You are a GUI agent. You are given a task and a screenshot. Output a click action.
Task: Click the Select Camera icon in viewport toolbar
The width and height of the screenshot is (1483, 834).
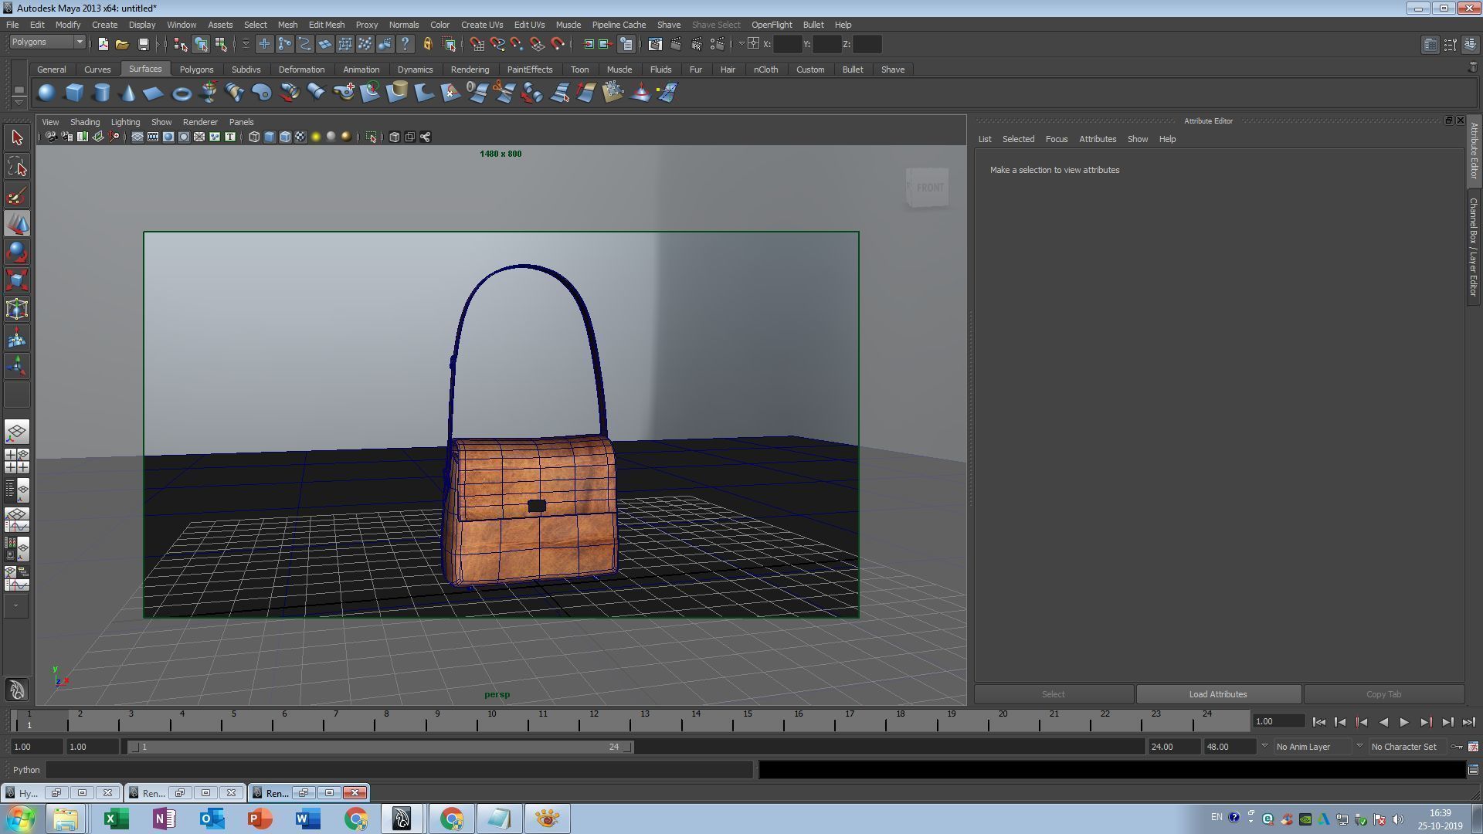(50, 137)
